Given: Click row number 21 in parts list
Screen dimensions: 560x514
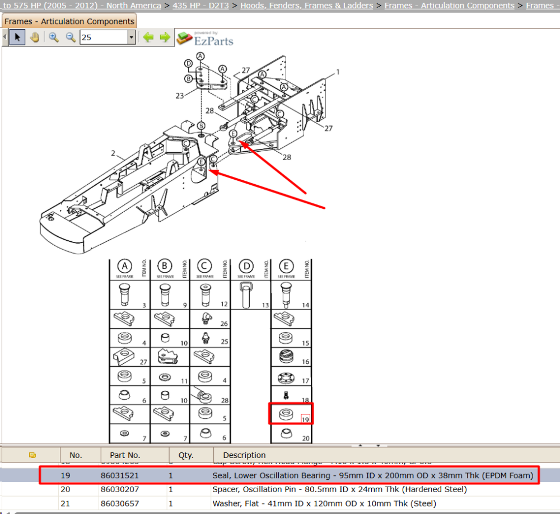Looking at the screenshot, I should pos(66,503).
